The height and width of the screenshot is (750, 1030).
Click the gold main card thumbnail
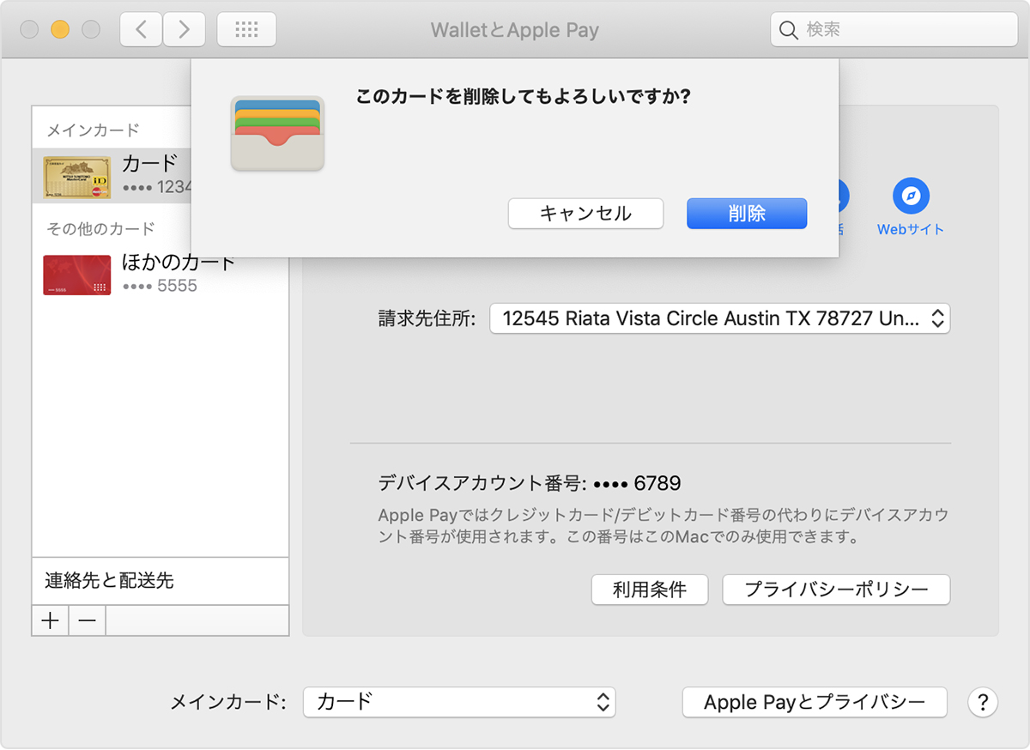pyautogui.click(x=77, y=178)
